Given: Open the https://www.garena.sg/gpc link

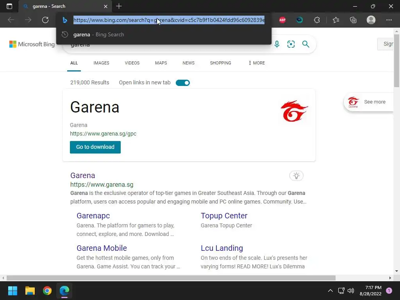Looking at the screenshot, I should (103, 134).
